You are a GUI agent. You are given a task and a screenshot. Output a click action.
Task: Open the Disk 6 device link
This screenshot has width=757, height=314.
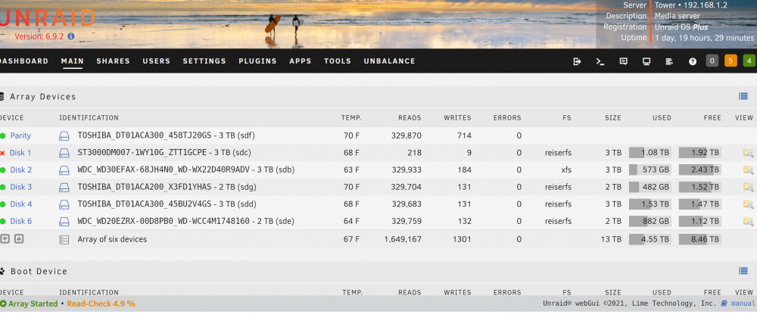pyautogui.click(x=20, y=222)
